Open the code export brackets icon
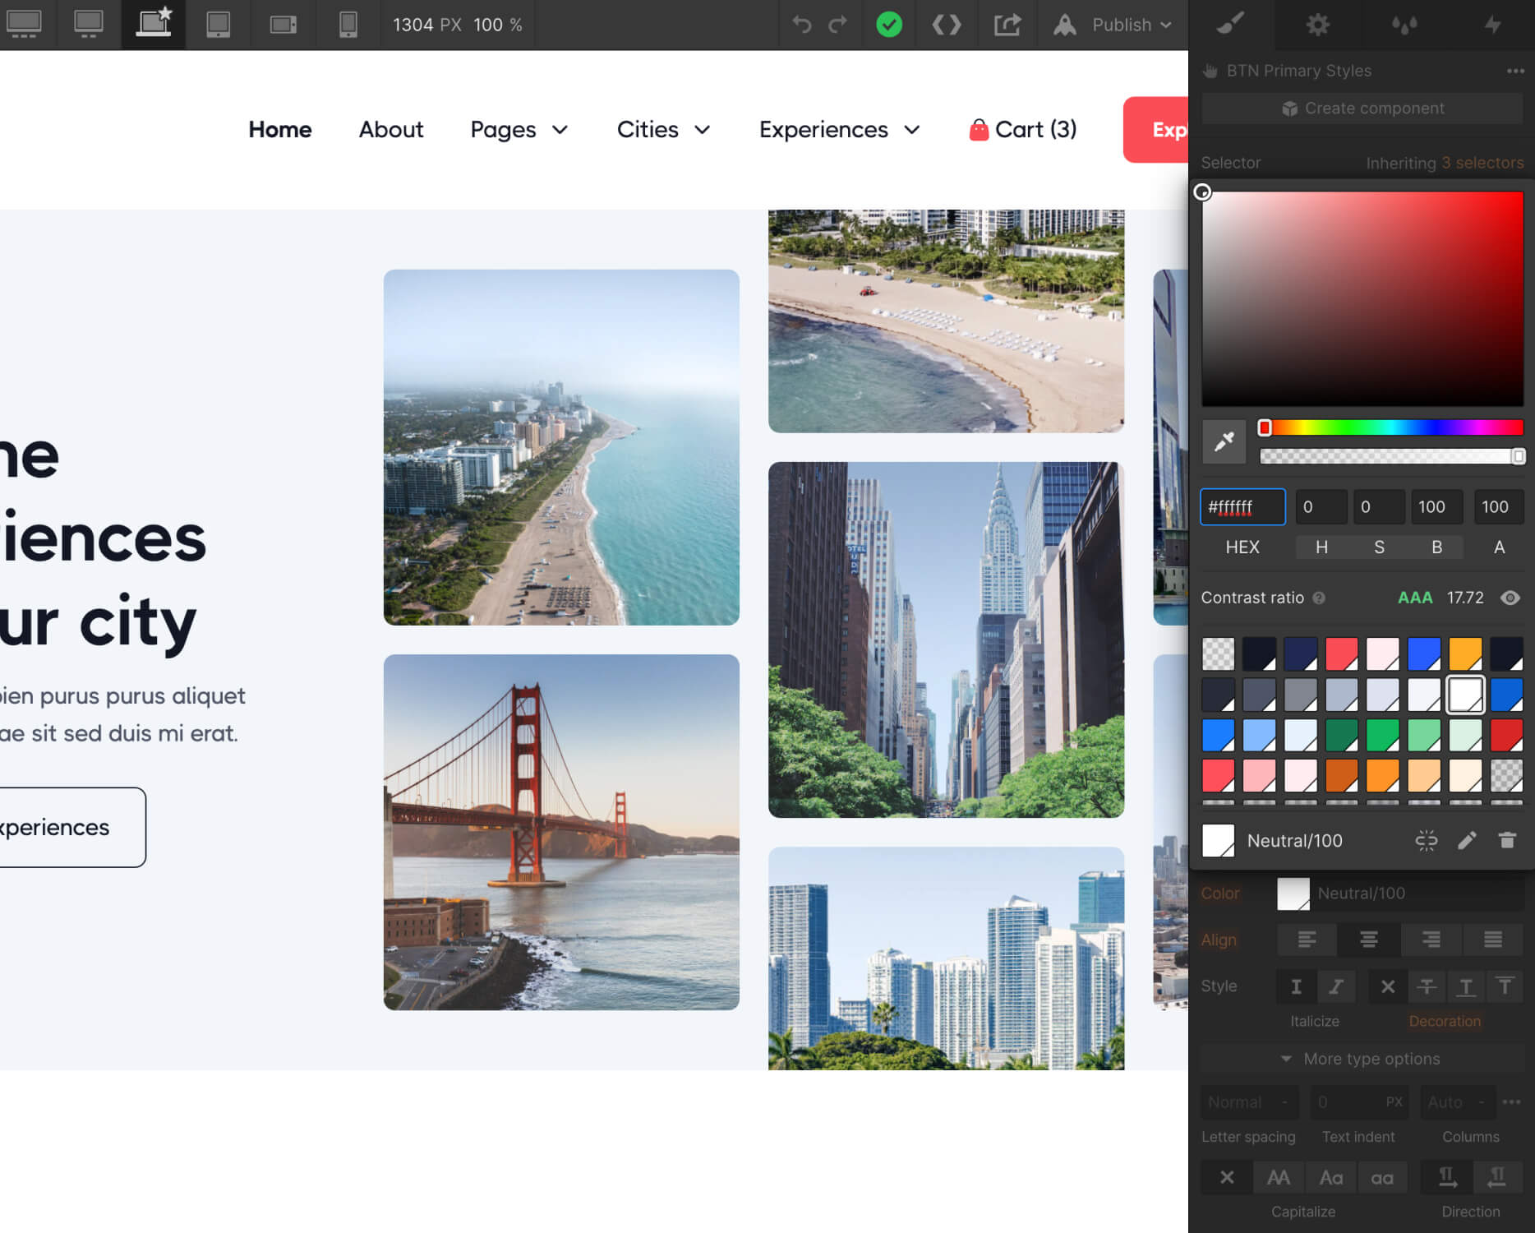The height and width of the screenshot is (1233, 1535). point(947,25)
